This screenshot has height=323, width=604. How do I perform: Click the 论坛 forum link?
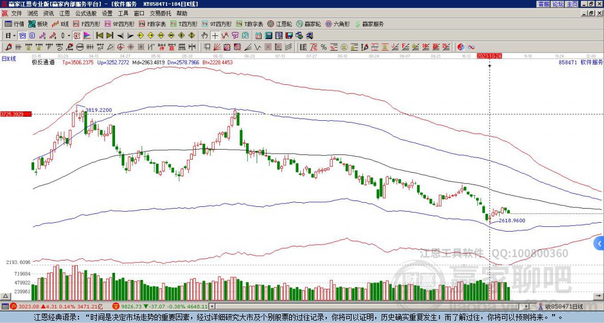[557, 4]
